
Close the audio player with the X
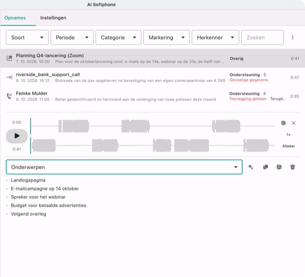pyautogui.click(x=294, y=123)
